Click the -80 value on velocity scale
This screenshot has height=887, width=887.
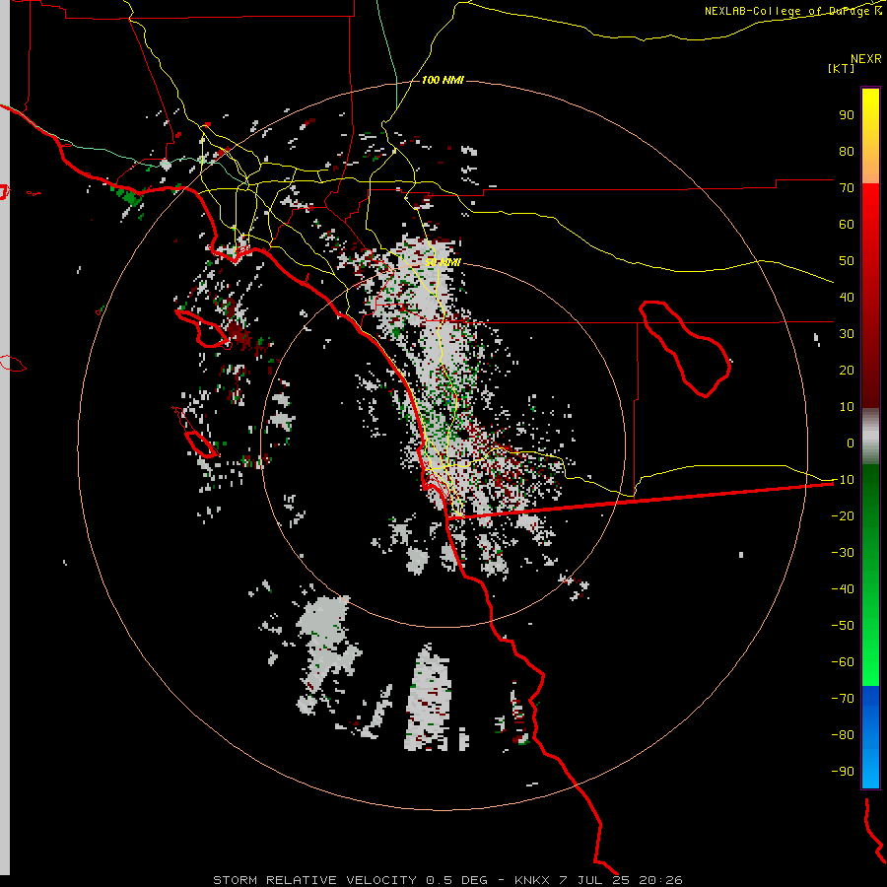point(843,735)
